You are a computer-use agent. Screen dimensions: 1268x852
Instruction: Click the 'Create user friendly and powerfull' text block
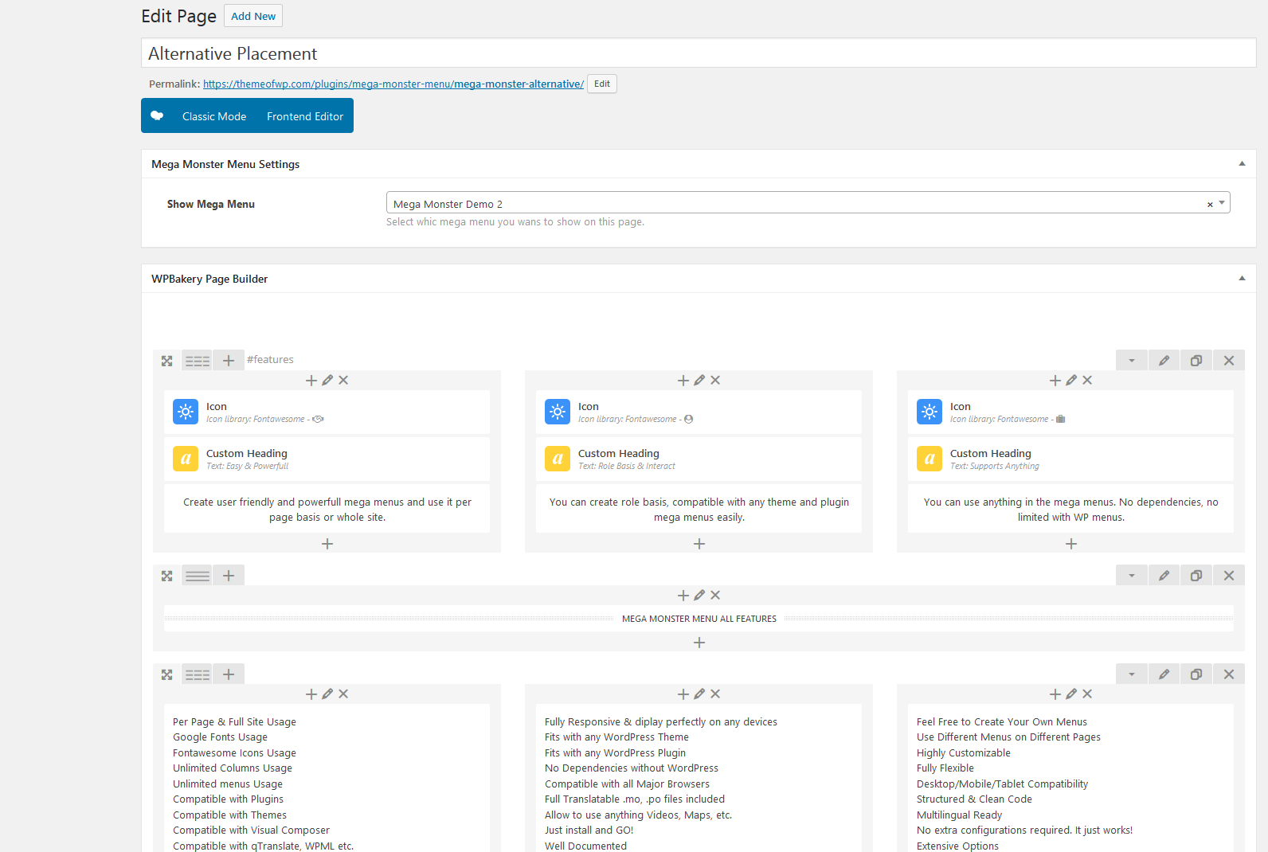pyautogui.click(x=327, y=509)
